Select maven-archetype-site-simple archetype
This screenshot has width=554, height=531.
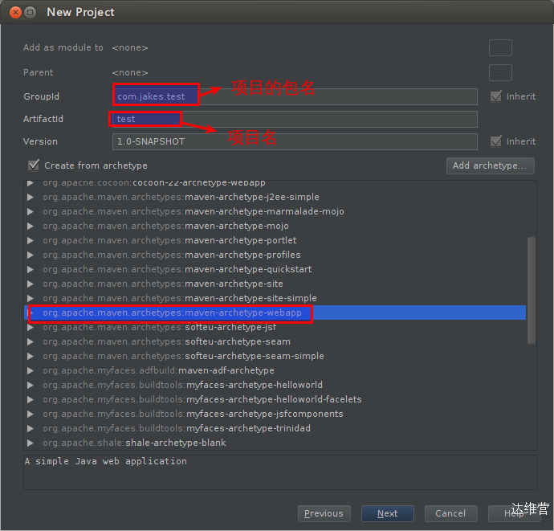coord(275,298)
